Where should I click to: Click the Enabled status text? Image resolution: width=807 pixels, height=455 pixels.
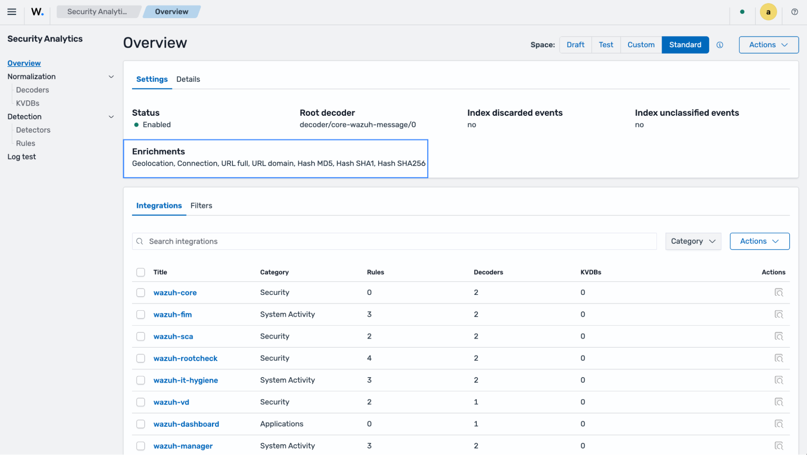(157, 125)
